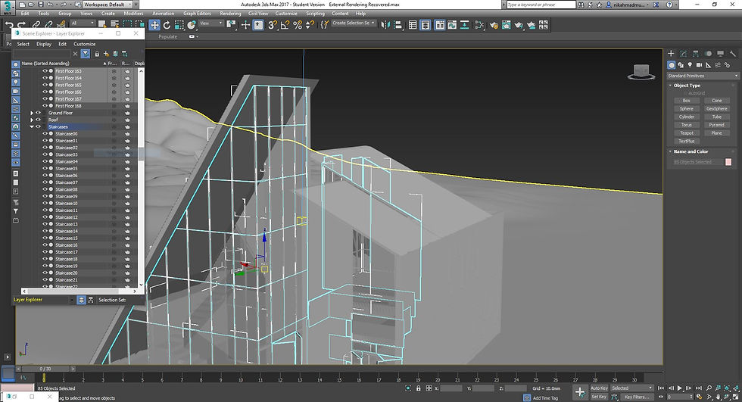
Task: Click the search binoculars icon
Action: 581,5
